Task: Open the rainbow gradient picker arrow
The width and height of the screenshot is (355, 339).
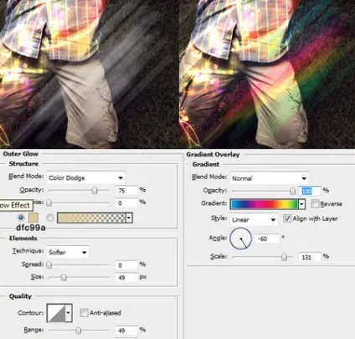Action: (x=301, y=204)
